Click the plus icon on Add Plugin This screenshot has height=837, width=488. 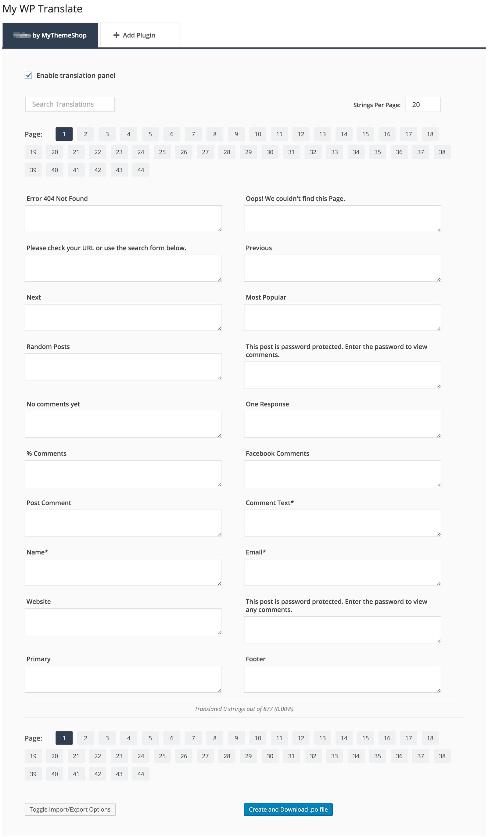click(x=116, y=35)
